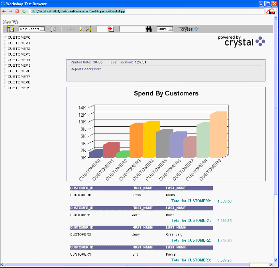Select CUSTOMER2 in the group tree

coord(19,49)
